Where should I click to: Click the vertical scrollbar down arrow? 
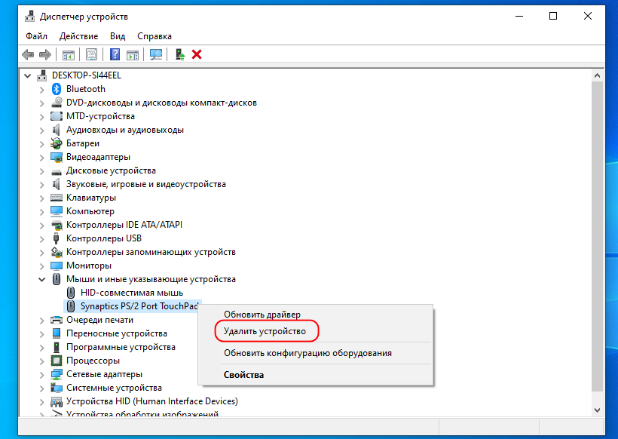pos(598,408)
